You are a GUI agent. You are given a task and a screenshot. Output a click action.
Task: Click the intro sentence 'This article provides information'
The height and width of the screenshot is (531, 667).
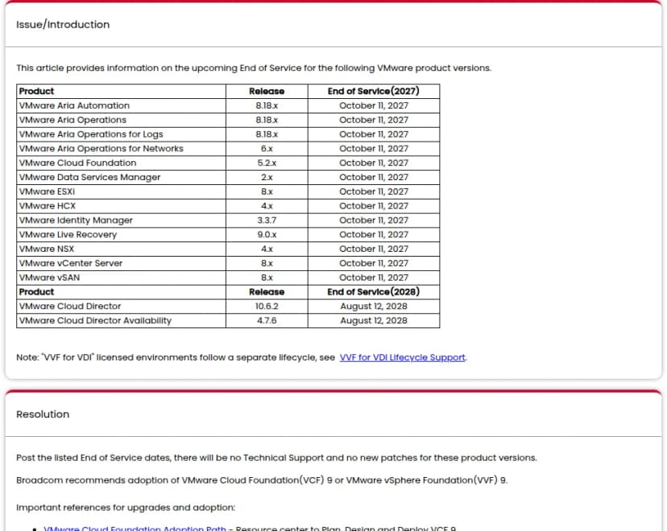point(254,68)
